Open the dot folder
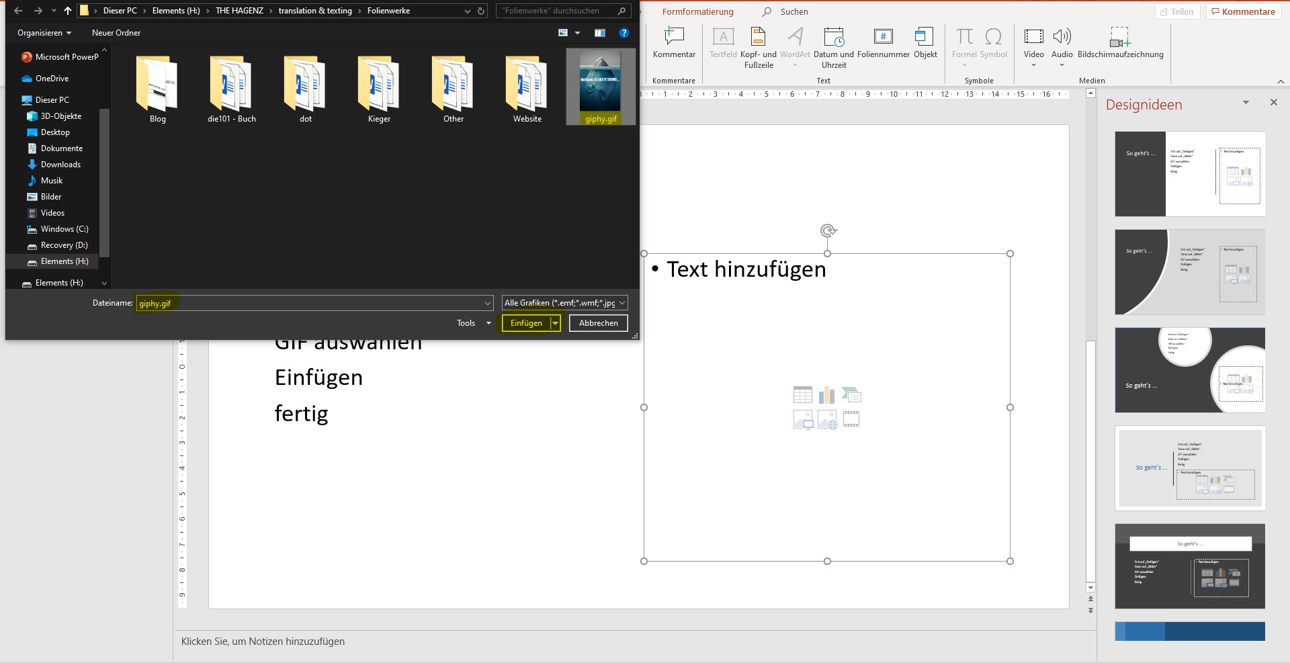This screenshot has width=1290, height=663. 306,90
